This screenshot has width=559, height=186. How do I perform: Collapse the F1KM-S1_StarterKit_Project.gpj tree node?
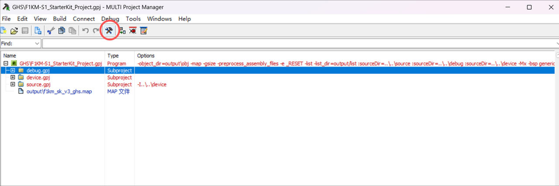[x=6, y=63]
